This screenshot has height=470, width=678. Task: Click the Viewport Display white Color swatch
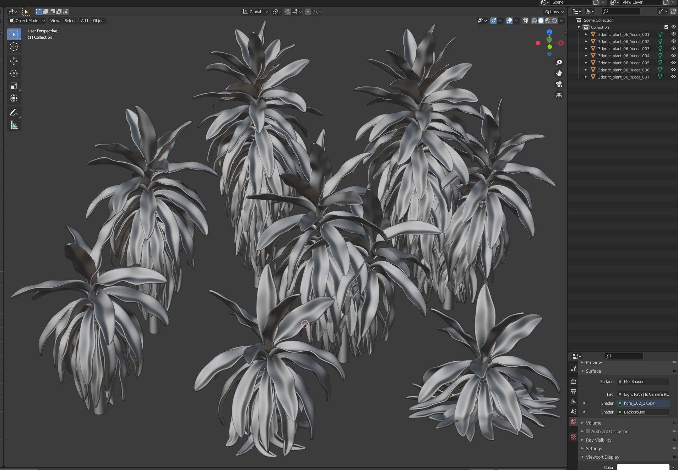(x=643, y=467)
